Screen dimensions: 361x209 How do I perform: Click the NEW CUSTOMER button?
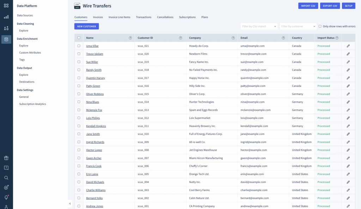pos(87,26)
